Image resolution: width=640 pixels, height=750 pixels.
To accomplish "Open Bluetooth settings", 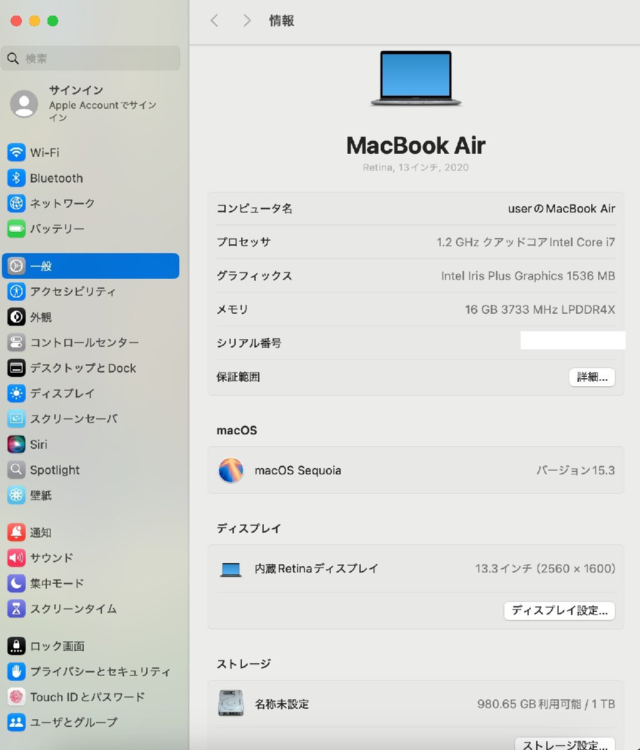I will tap(56, 178).
